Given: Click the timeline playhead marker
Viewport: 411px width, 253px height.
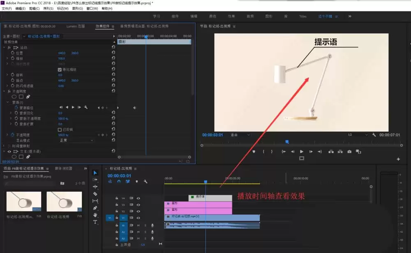Looking at the screenshot, I should [x=205, y=181].
